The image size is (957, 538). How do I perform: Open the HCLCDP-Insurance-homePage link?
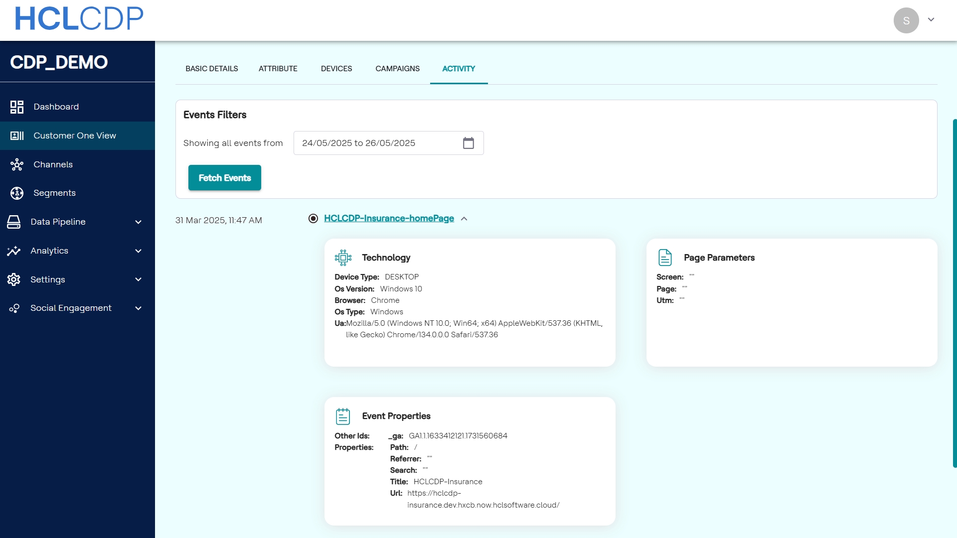pos(389,219)
